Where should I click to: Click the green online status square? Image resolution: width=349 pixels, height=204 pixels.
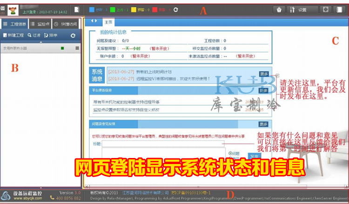113,10
